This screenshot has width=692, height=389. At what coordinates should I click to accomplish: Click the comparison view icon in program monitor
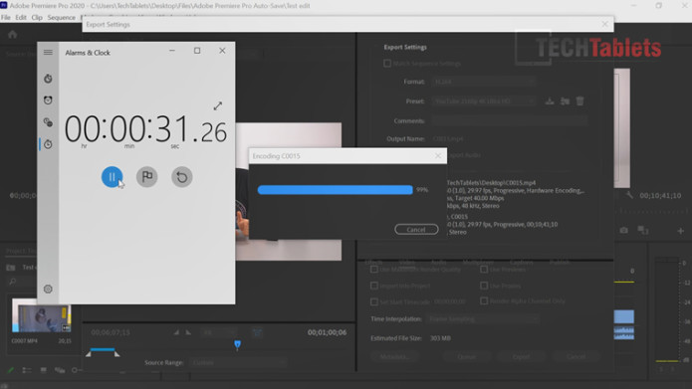pyautogui.click(x=643, y=230)
